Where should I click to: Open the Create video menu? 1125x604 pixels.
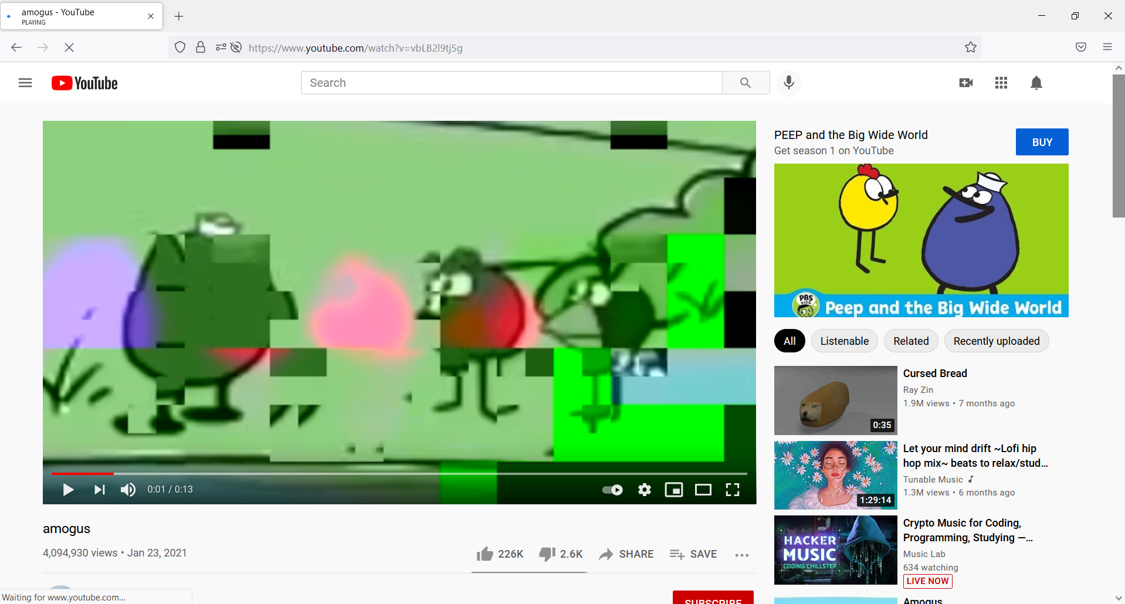pos(965,83)
